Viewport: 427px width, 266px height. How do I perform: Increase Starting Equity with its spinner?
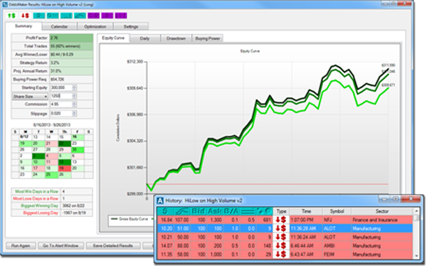point(74,86)
